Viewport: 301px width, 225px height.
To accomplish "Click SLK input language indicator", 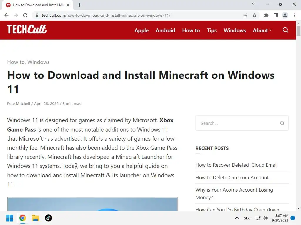I will [x=247, y=218].
